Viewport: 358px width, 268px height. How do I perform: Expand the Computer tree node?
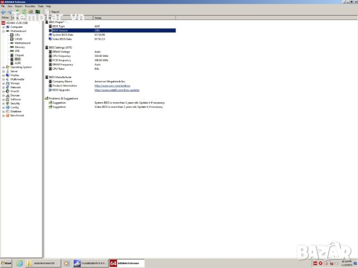pyautogui.click(x=3, y=27)
